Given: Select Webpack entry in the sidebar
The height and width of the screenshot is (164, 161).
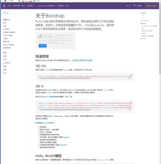Looking at the screenshot, I should coord(9,45).
